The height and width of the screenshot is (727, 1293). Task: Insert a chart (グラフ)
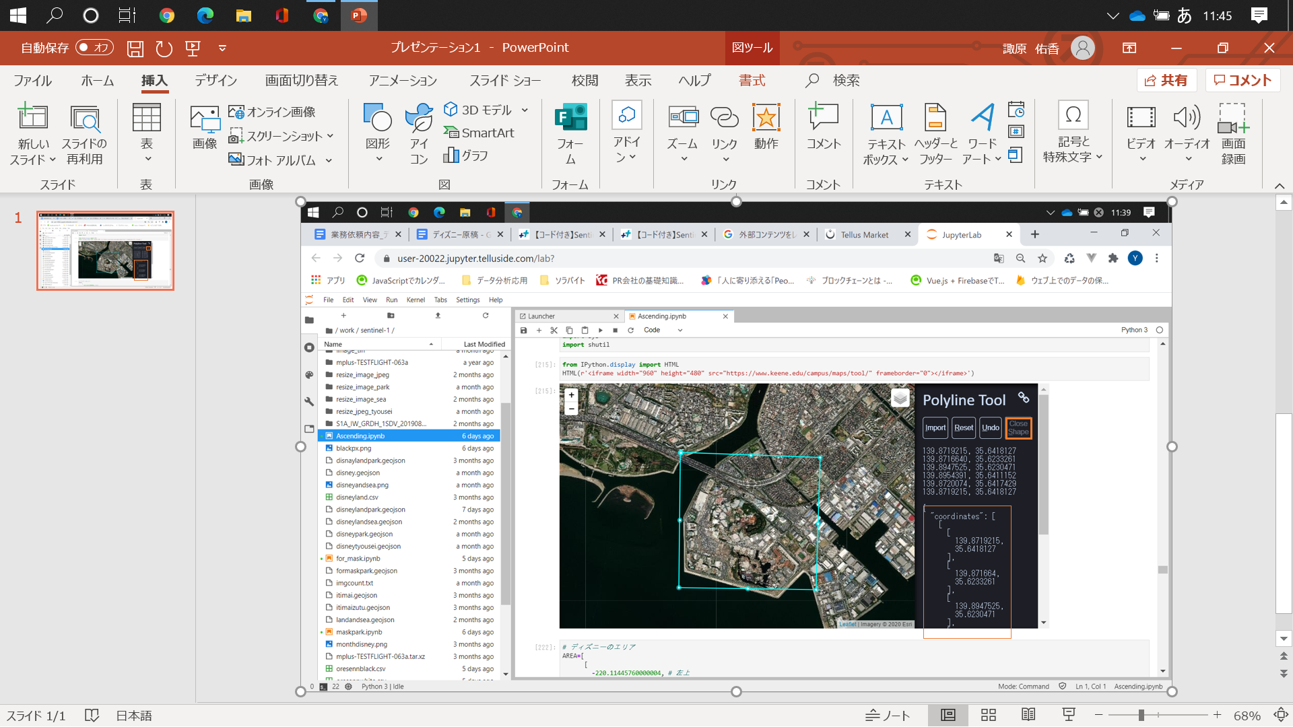tap(465, 155)
